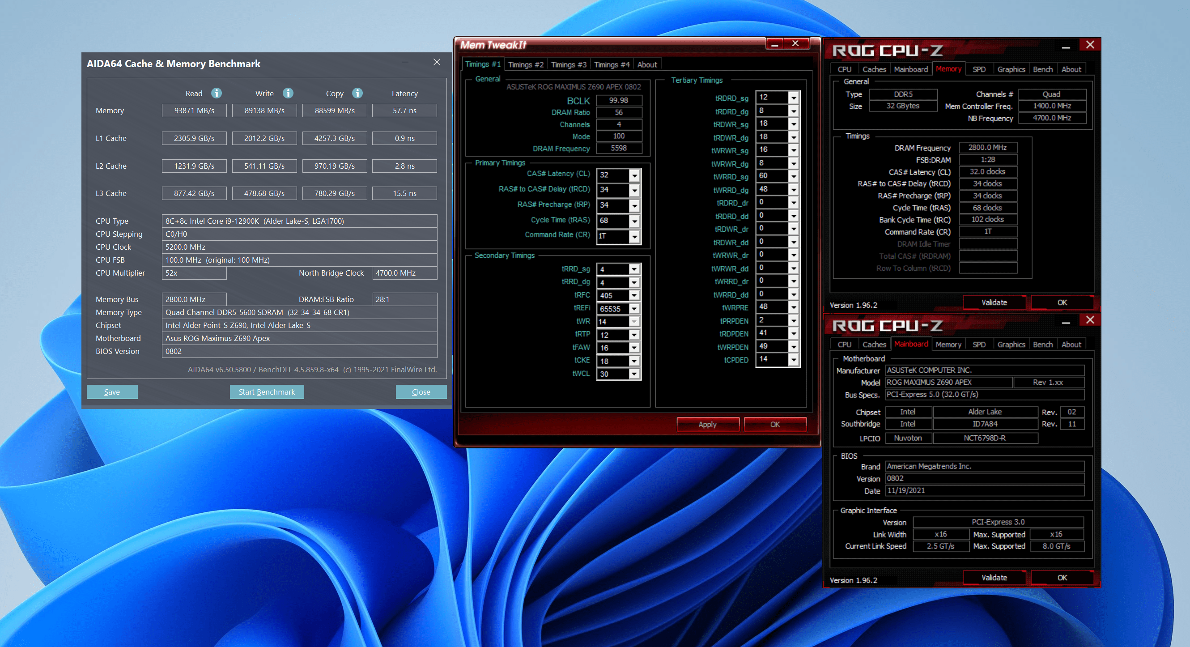Screen dimensions: 1190x647
Task: Click OK in Mem TweakIt
Action: [775, 424]
